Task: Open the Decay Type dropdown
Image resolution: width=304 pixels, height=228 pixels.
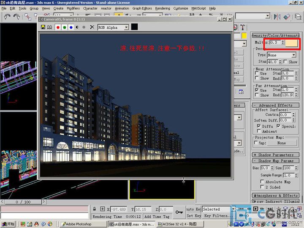Action: click(x=294, y=55)
